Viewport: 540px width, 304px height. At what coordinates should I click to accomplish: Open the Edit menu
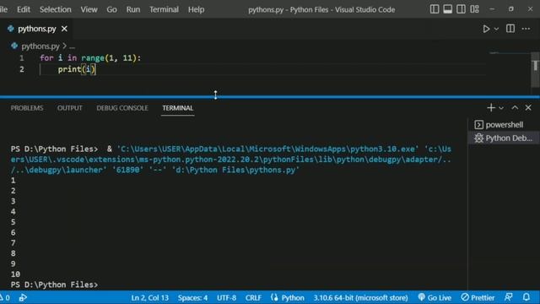coord(24,9)
